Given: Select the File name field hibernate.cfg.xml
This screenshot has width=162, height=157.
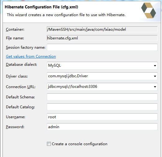Looking at the screenshot, I should coord(102,38).
